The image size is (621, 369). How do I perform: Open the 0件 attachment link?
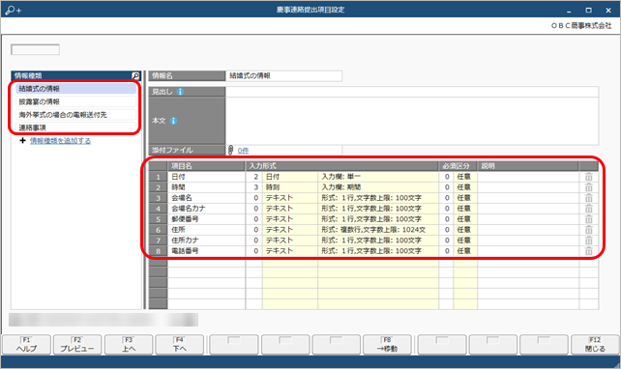click(x=243, y=151)
